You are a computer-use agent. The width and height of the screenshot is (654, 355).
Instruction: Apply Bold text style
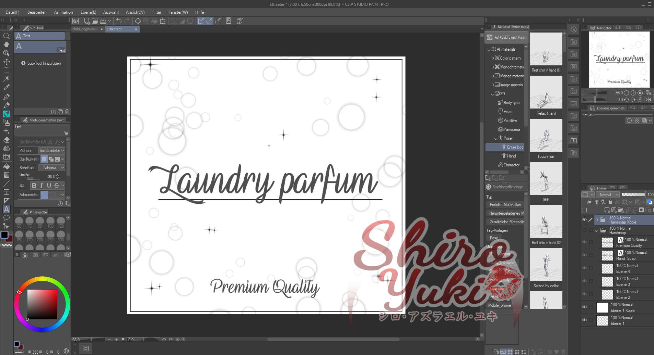34,186
